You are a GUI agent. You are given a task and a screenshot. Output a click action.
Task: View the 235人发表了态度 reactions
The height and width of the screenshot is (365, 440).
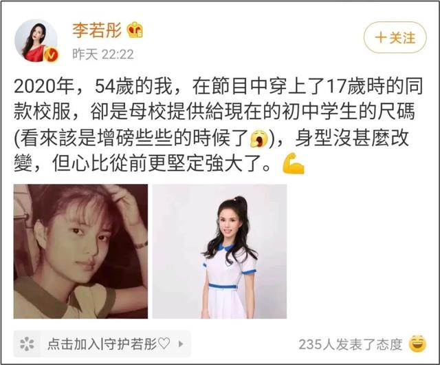pos(351,344)
